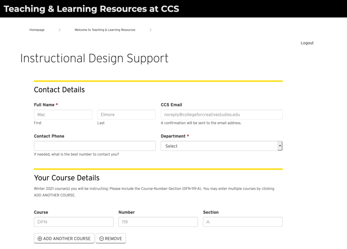This screenshot has height=249, width=347.
Task: Click the Teaching & Learning Resources at CCS header
Action: point(91,9)
